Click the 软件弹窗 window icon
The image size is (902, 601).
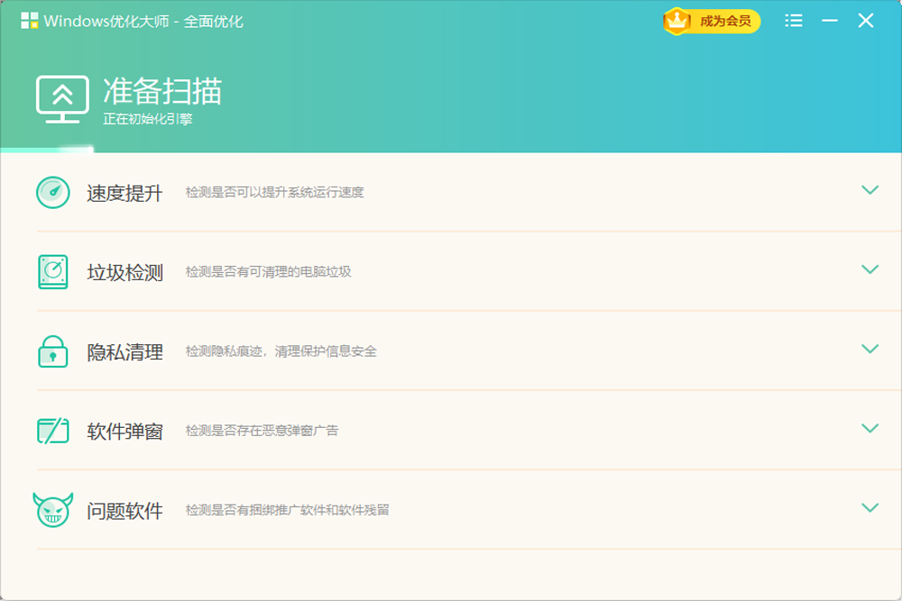tap(52, 430)
